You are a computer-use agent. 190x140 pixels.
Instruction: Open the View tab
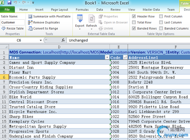[x=132, y=10]
